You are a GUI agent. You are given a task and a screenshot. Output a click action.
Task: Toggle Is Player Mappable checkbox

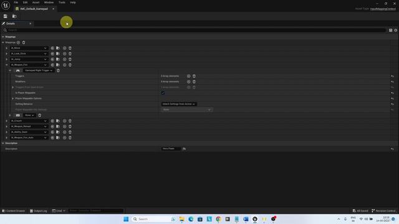pyautogui.click(x=163, y=93)
